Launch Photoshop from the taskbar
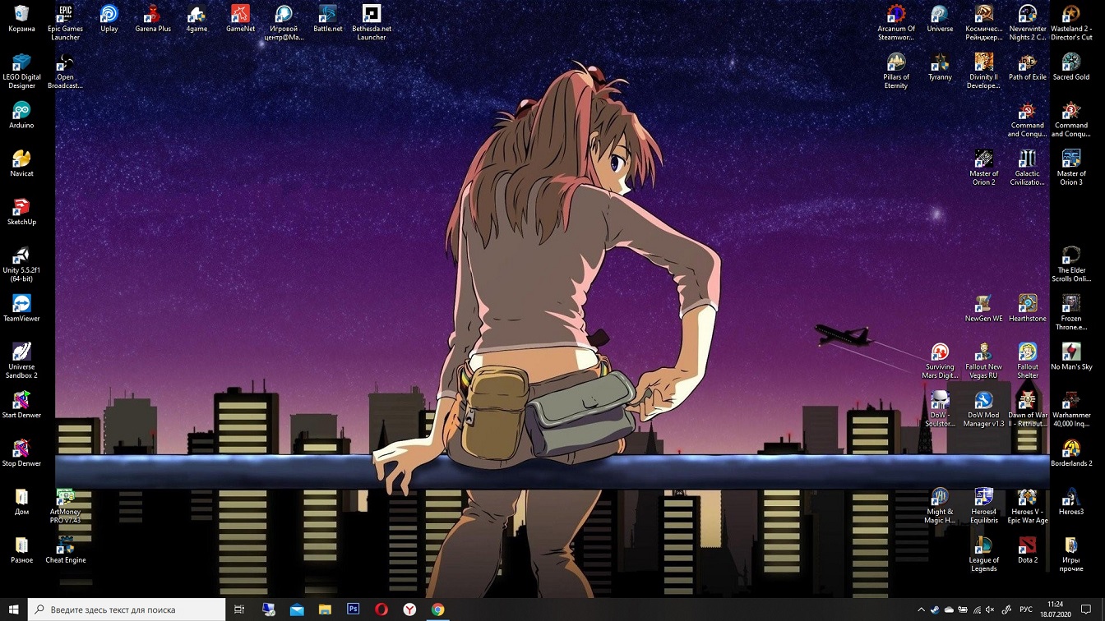1105x621 pixels. tap(354, 609)
